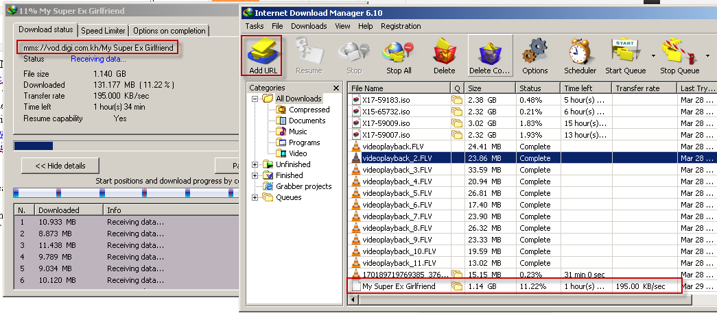Switch to Download status tab

45,29
